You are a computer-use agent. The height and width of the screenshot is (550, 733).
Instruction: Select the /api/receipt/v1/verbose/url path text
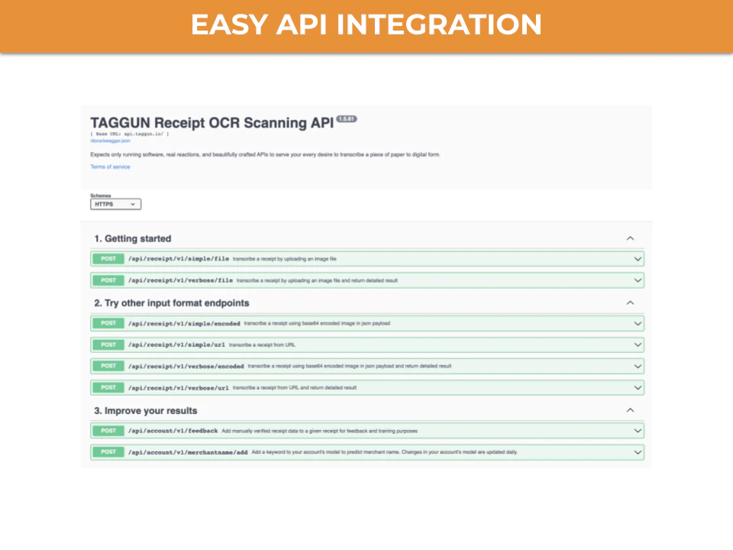coord(179,388)
